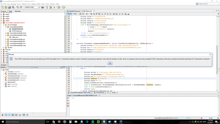Open the Tools menu
Viewport: 220px width, 124px height.
pos(47,4)
